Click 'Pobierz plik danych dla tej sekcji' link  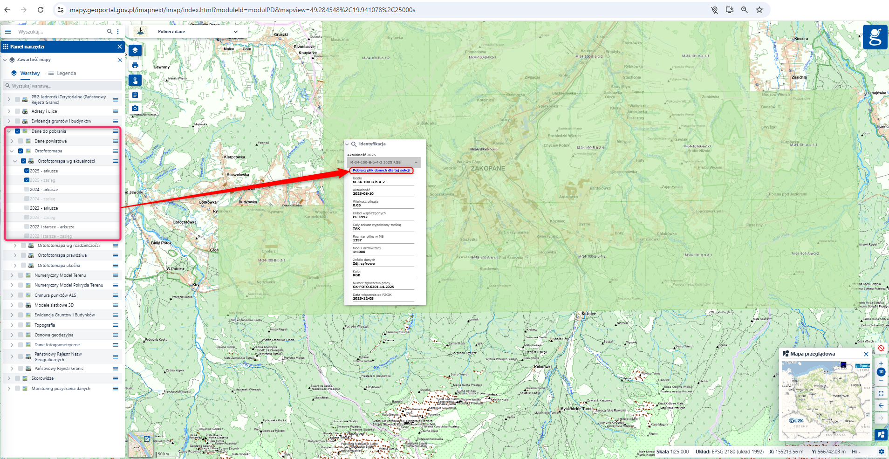(381, 171)
